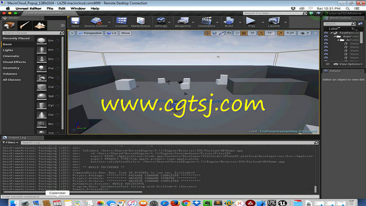Open Firefox from the Dock
The image size is (366, 206).
coord(175,203)
